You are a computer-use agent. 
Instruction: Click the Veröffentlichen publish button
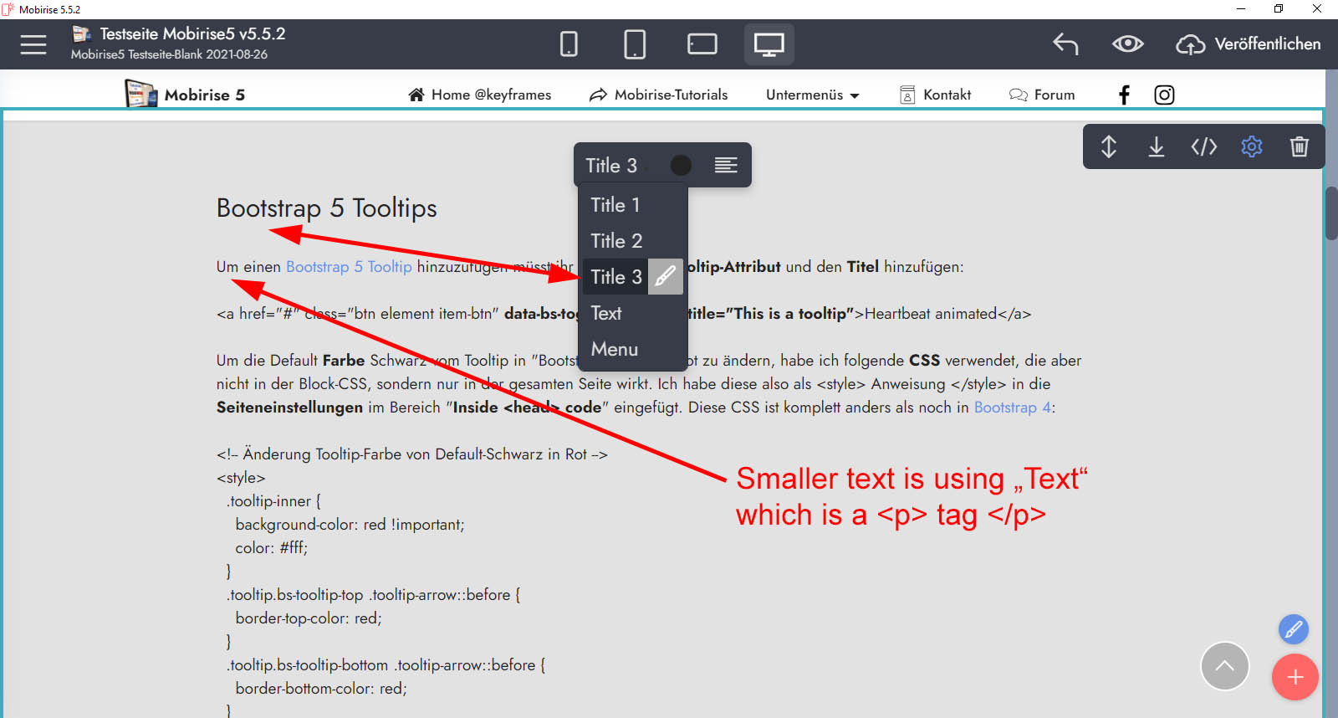click(x=1249, y=44)
